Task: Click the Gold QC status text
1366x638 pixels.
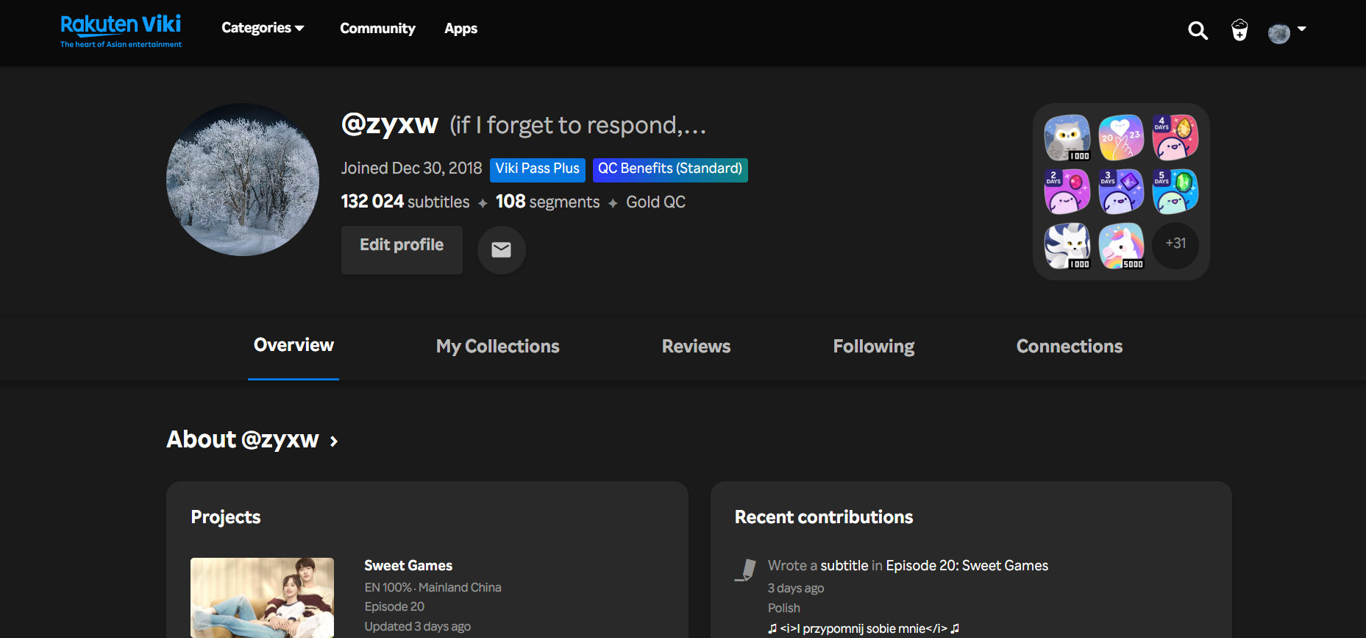Action: (655, 202)
